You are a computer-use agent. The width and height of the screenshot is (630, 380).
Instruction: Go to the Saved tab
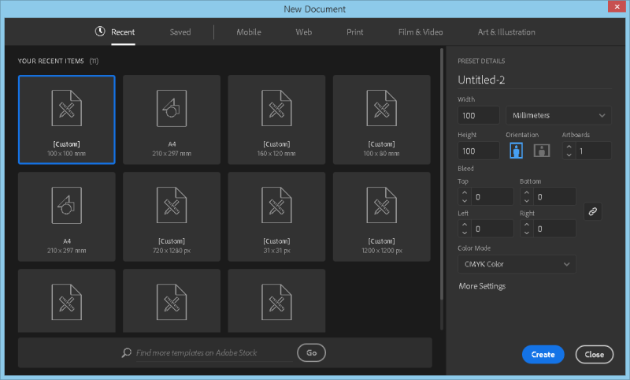tap(180, 32)
